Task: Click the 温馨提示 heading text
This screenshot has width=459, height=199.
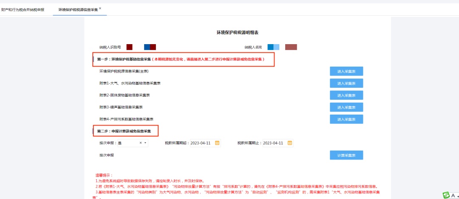Action: coord(104,175)
